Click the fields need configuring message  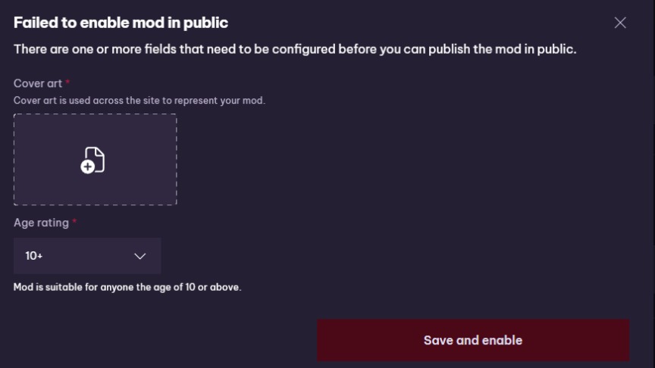coord(295,49)
